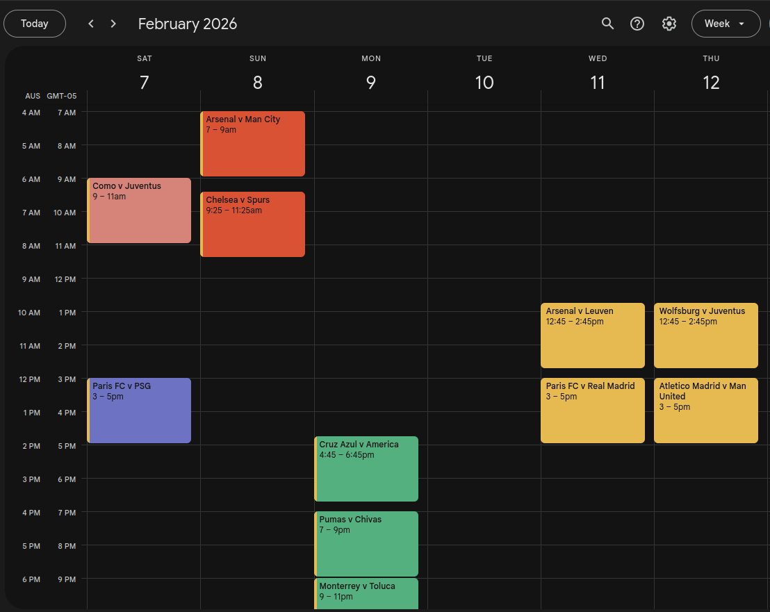
Task: Open the Wolfsburg v Juventus event
Action: 705,334
